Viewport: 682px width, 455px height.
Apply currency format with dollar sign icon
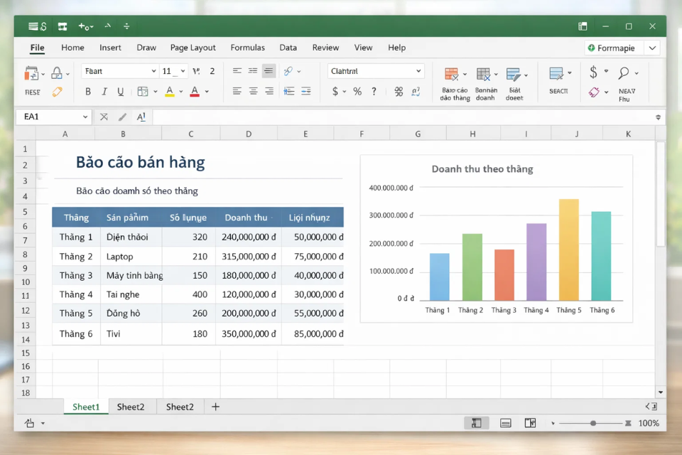tap(335, 91)
